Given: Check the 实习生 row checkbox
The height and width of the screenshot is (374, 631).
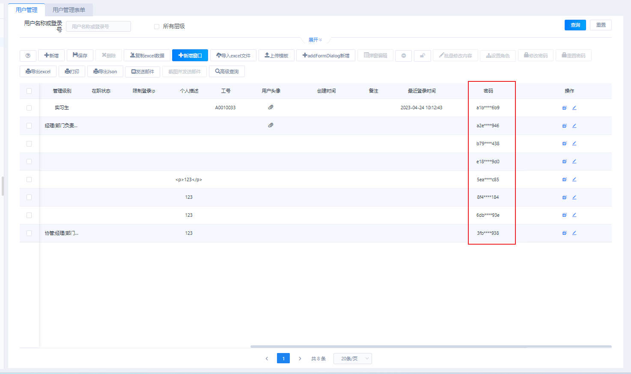Looking at the screenshot, I should (29, 108).
